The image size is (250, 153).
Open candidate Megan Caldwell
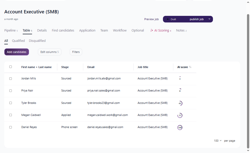click(x=31, y=115)
